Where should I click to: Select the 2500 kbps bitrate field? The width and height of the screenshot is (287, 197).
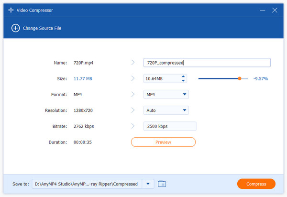(x=170, y=126)
